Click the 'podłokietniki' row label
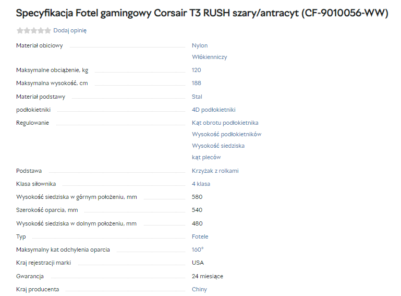Image resolution: width=401 pixels, height=296 pixels. coord(33,110)
